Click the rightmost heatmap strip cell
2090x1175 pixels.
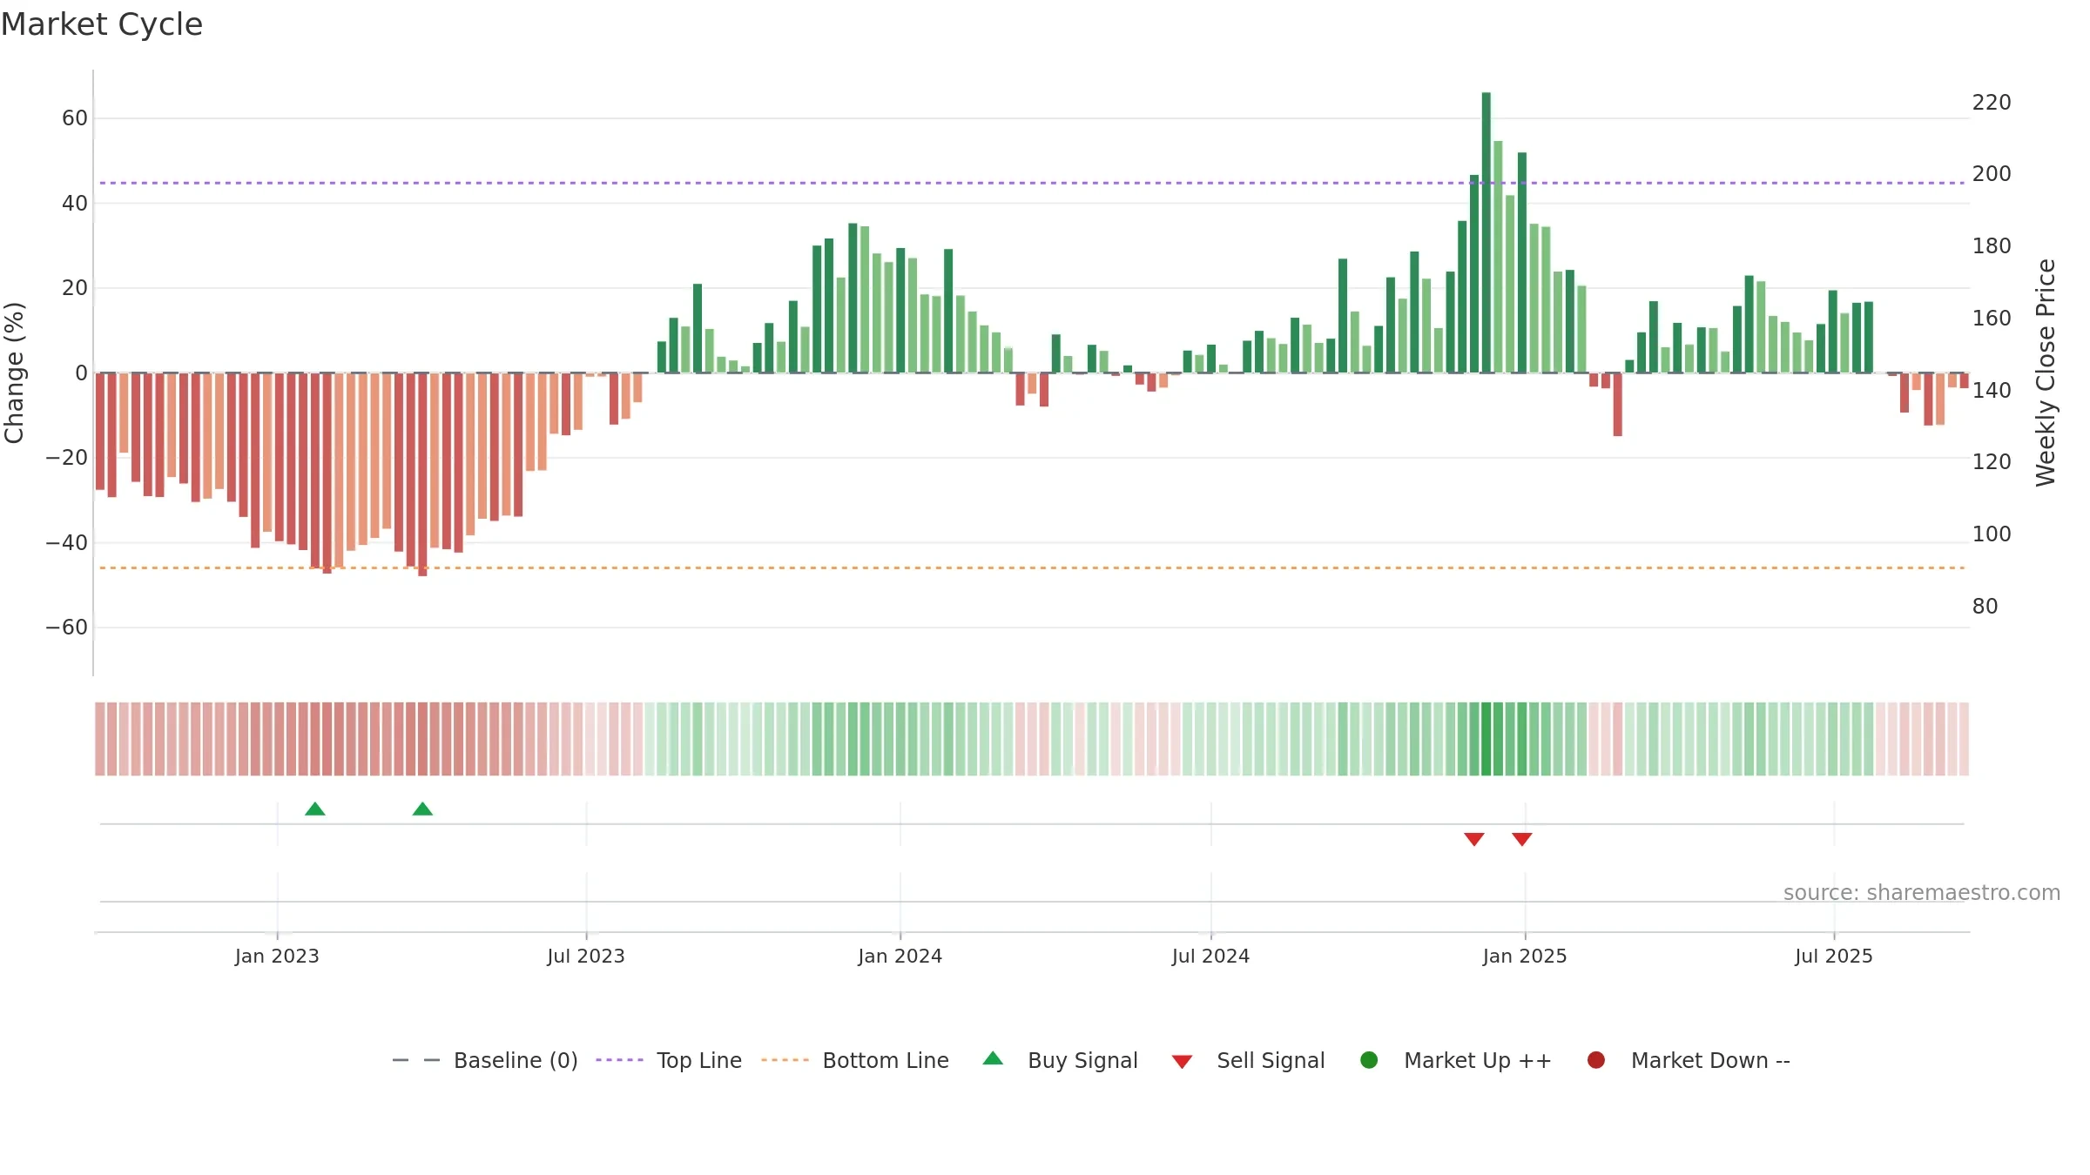[1964, 739]
